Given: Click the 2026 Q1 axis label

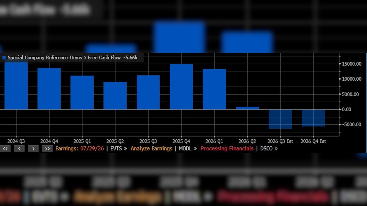Looking at the screenshot, I should point(214,141).
